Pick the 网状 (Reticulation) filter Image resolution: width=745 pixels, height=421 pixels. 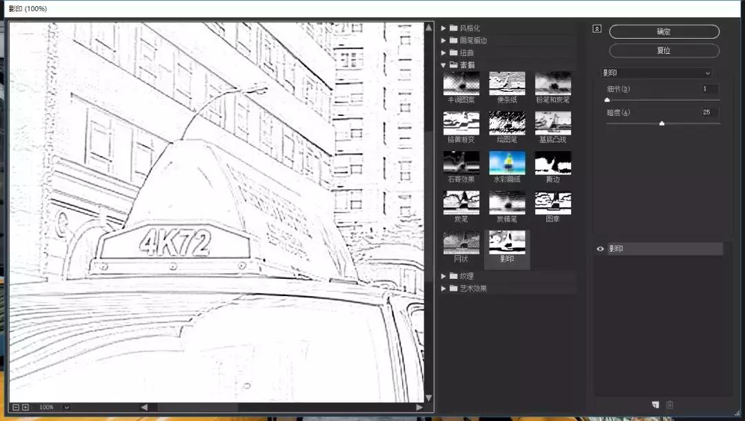461,242
